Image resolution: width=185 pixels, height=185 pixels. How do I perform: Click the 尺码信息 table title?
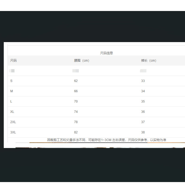pos(106,53)
